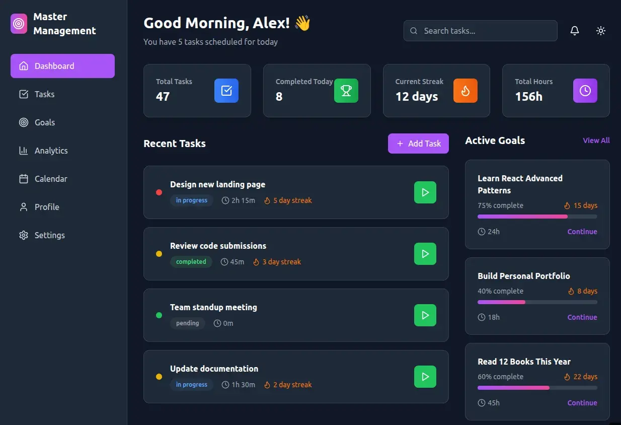Click the completed status badge
The height and width of the screenshot is (425, 621).
191,262
